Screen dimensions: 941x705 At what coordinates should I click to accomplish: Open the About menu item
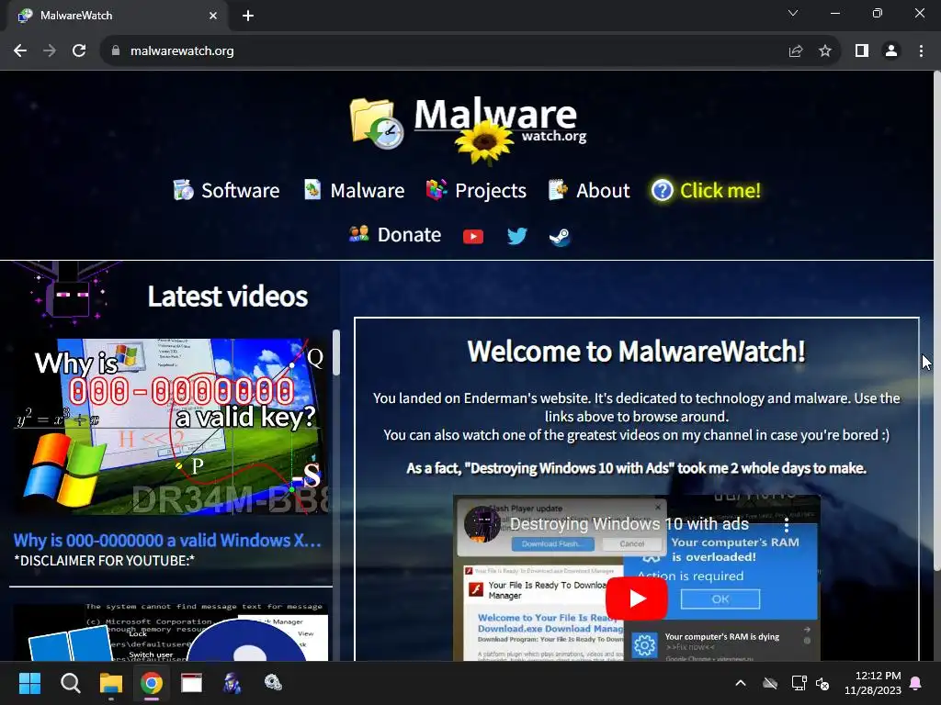589,190
